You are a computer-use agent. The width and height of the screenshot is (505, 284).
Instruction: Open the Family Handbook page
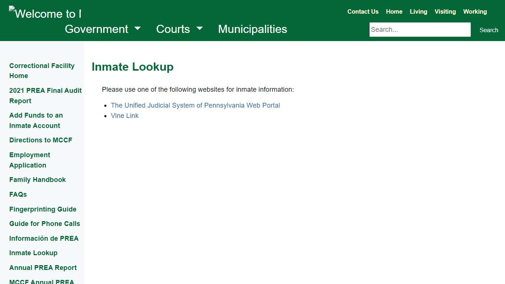(37, 180)
